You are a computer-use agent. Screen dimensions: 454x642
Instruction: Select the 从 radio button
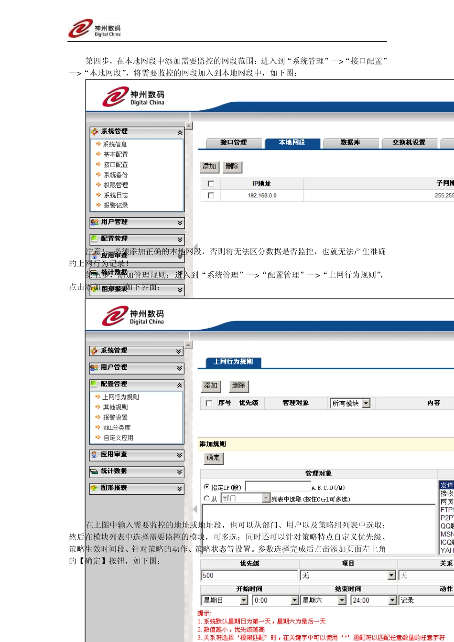point(206,498)
